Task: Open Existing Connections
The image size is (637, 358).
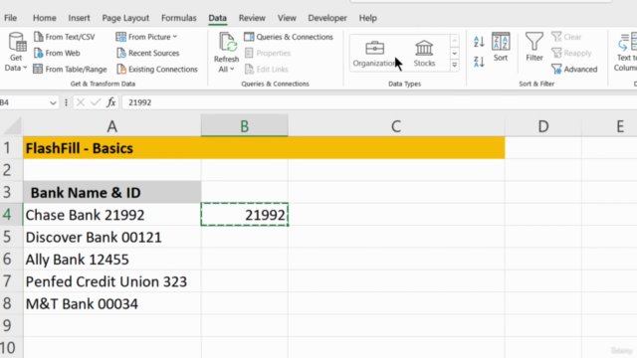Action: click(157, 70)
